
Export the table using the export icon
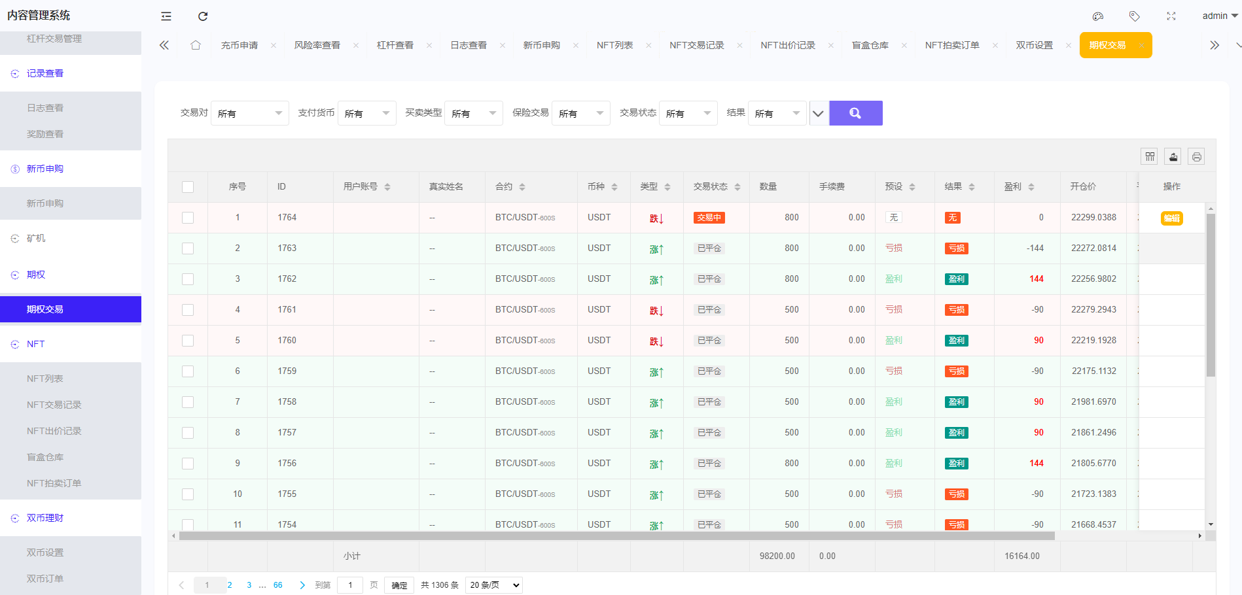click(x=1173, y=156)
